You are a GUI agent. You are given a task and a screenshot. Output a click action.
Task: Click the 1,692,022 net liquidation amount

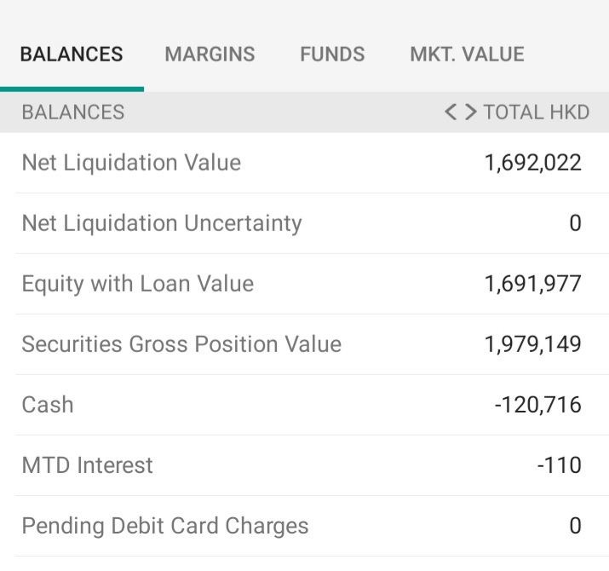click(x=533, y=163)
